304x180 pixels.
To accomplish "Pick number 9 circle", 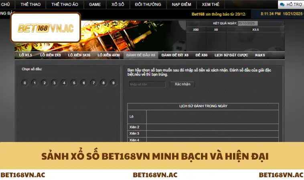I will tap(113, 83).
